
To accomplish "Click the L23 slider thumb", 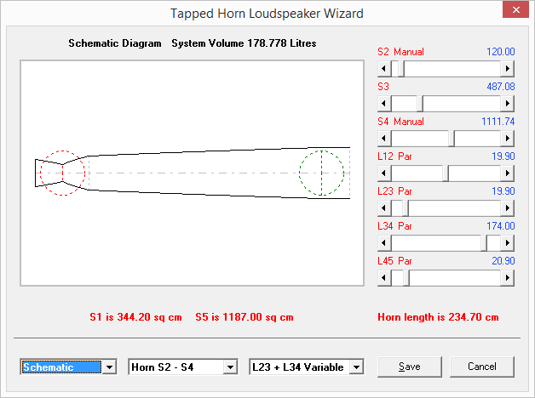I will click(406, 208).
